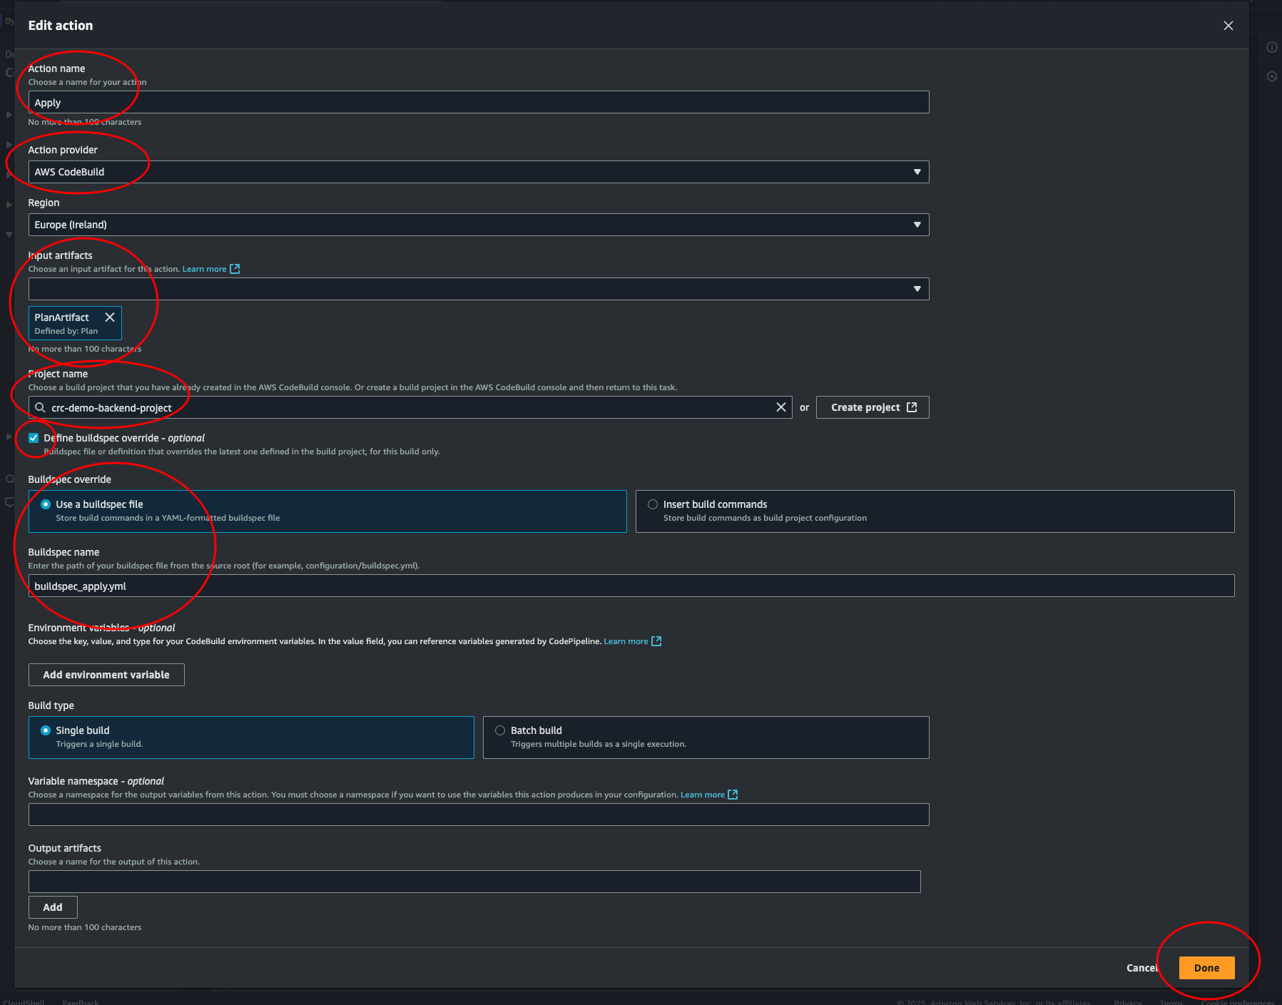Open Environment variables Learn more external icon

(656, 641)
